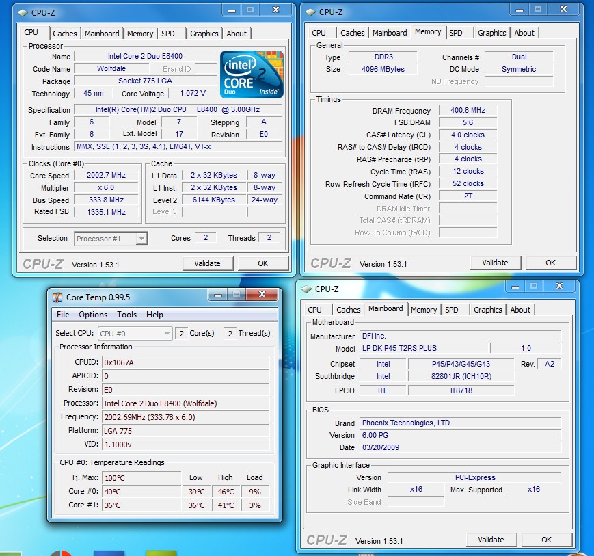Open the Options menu in Core Temp
Screen dimensions: 594x556
[93, 315]
